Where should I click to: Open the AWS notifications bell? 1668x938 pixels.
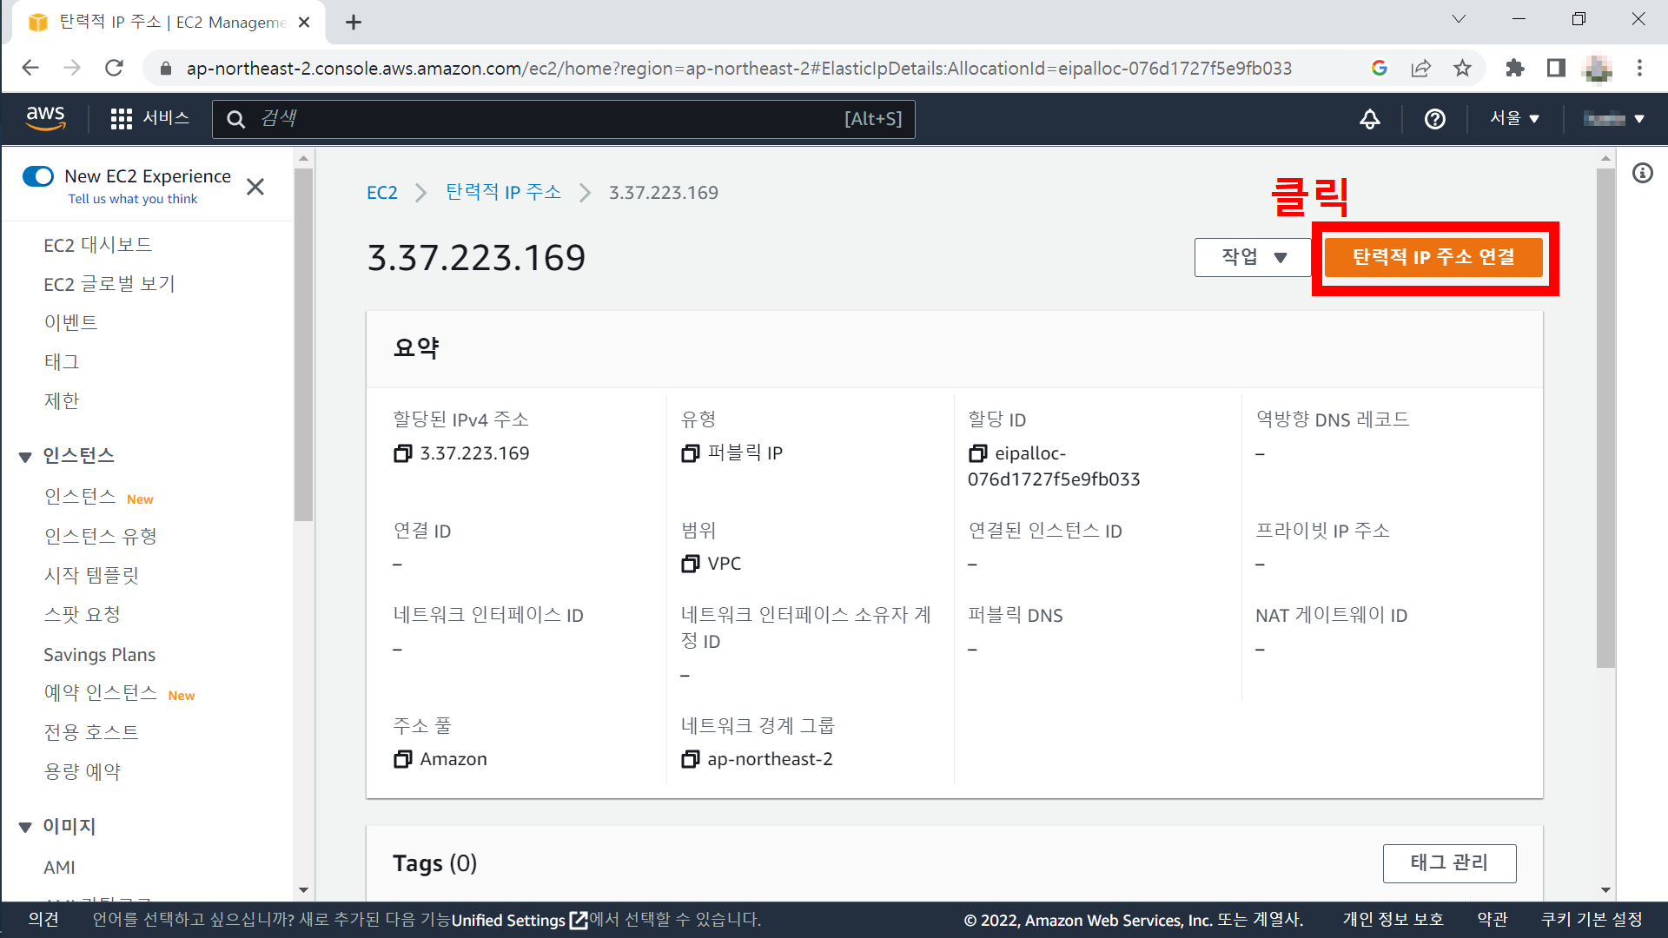click(x=1369, y=119)
